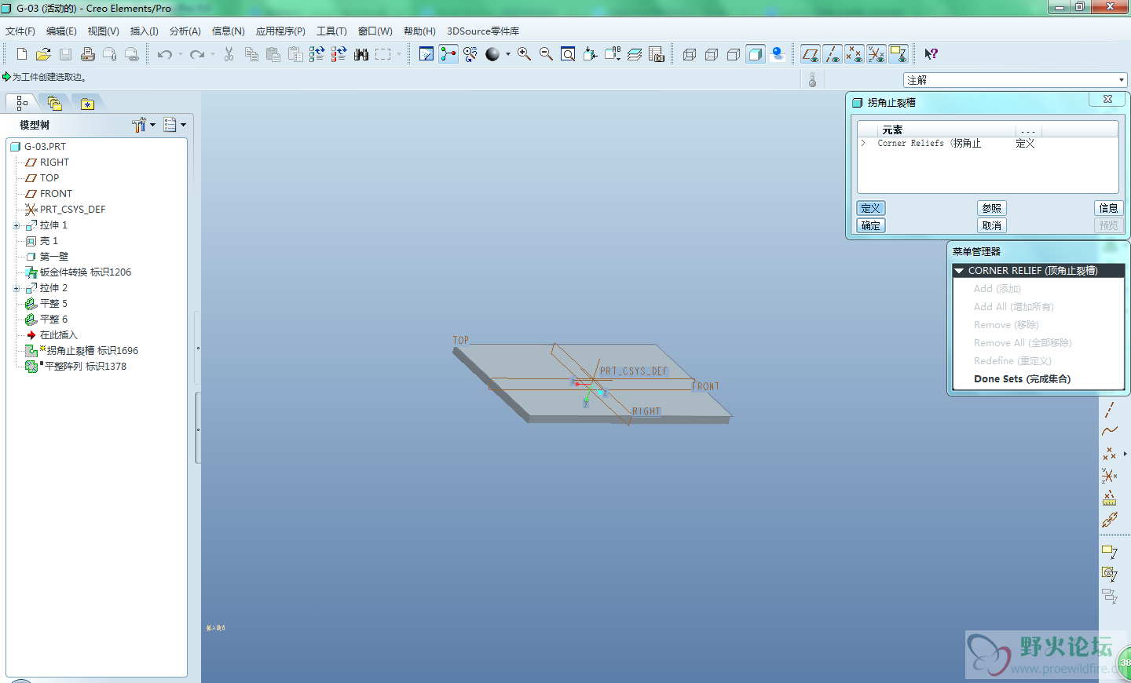The height and width of the screenshot is (683, 1131).
Task: Click the Print icon in toolbar
Action: [x=87, y=54]
